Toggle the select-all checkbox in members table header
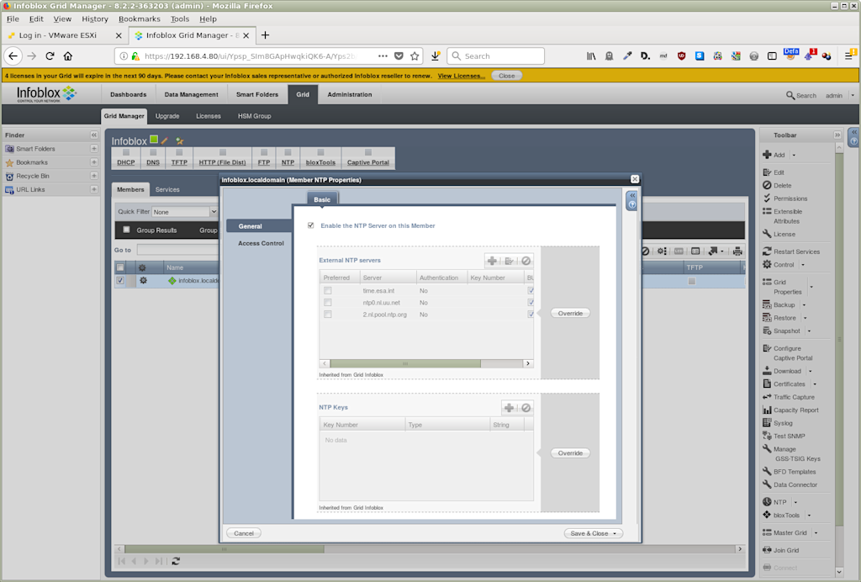 pos(120,267)
